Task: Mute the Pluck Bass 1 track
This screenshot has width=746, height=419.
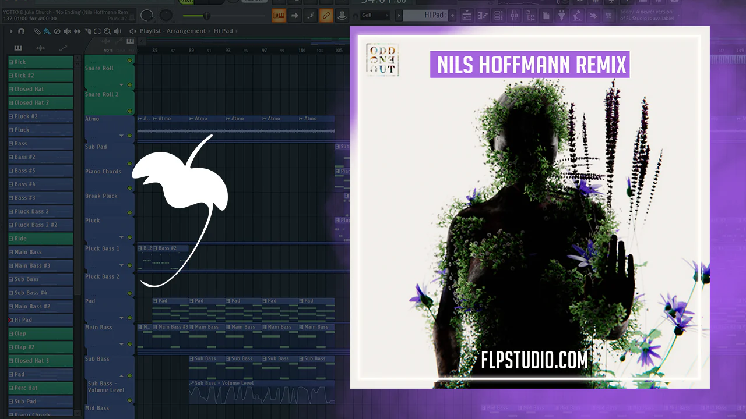Action: (130, 265)
